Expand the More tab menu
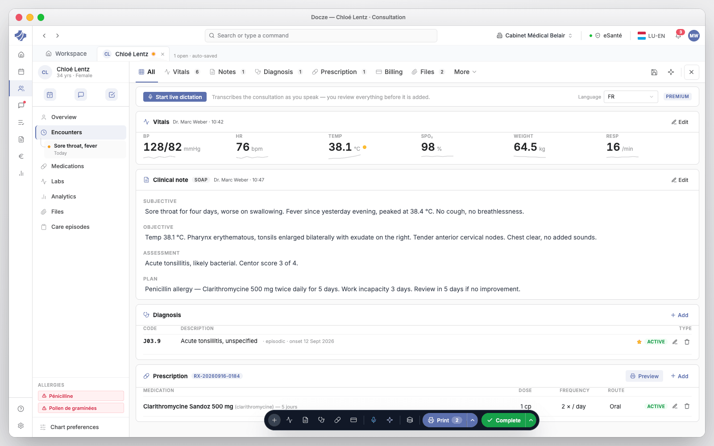The height and width of the screenshot is (446, 714). pos(465,72)
